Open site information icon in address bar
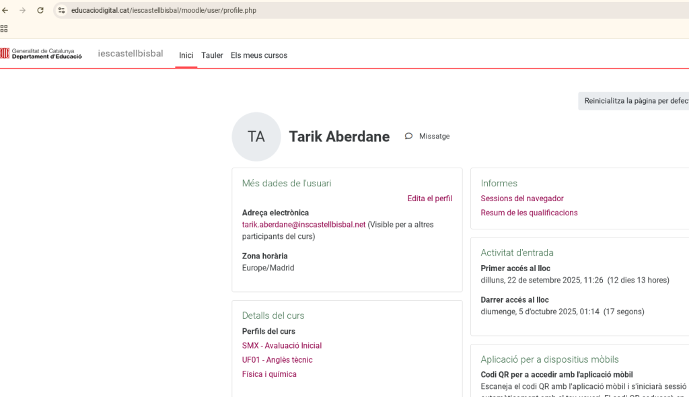Viewport: 689px width, 397px height. pyautogui.click(x=61, y=10)
